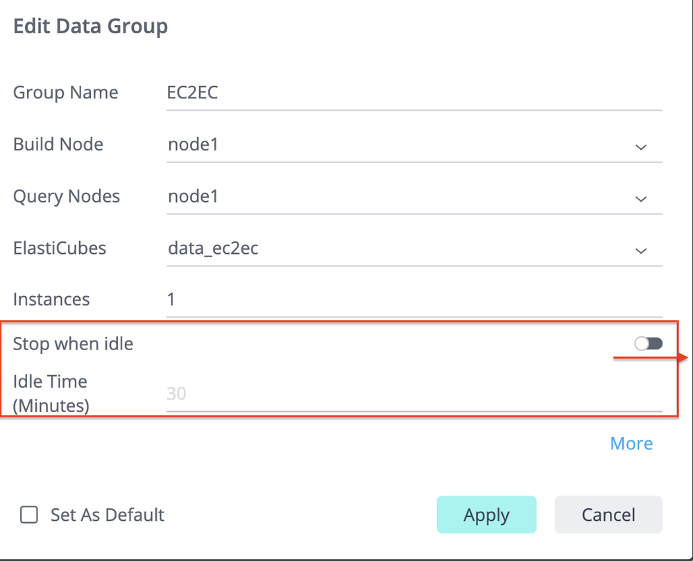This screenshot has width=693, height=561.
Task: Click the Edit Data Group title
Action: point(91,27)
